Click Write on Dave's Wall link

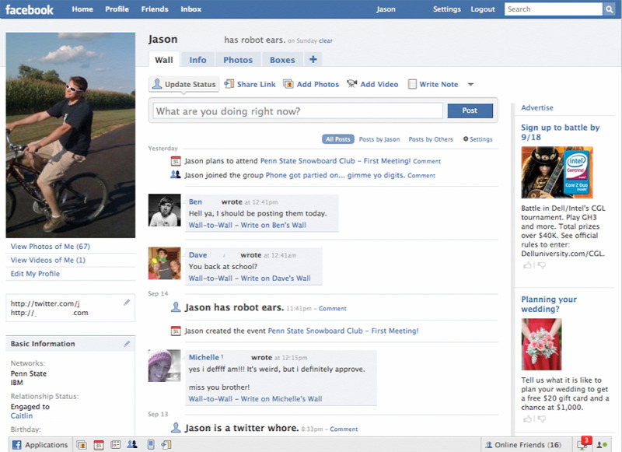[x=276, y=279]
